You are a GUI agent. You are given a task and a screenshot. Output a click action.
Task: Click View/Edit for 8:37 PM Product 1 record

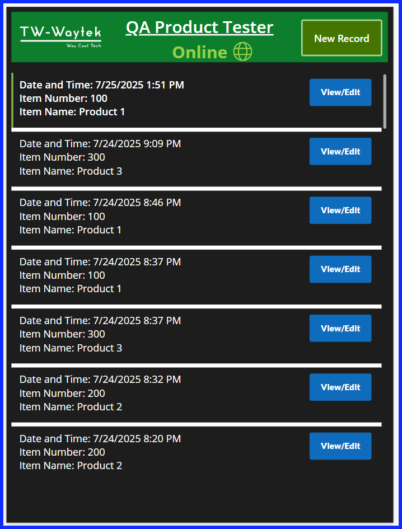340,269
